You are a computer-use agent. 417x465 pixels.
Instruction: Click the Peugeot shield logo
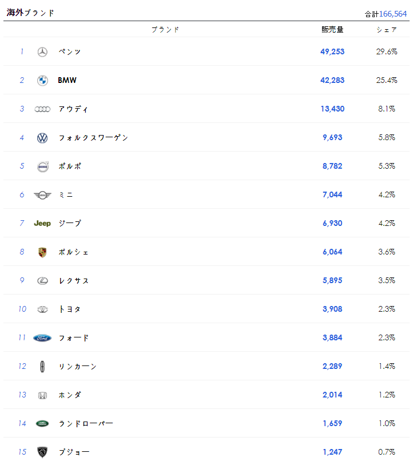click(42, 452)
